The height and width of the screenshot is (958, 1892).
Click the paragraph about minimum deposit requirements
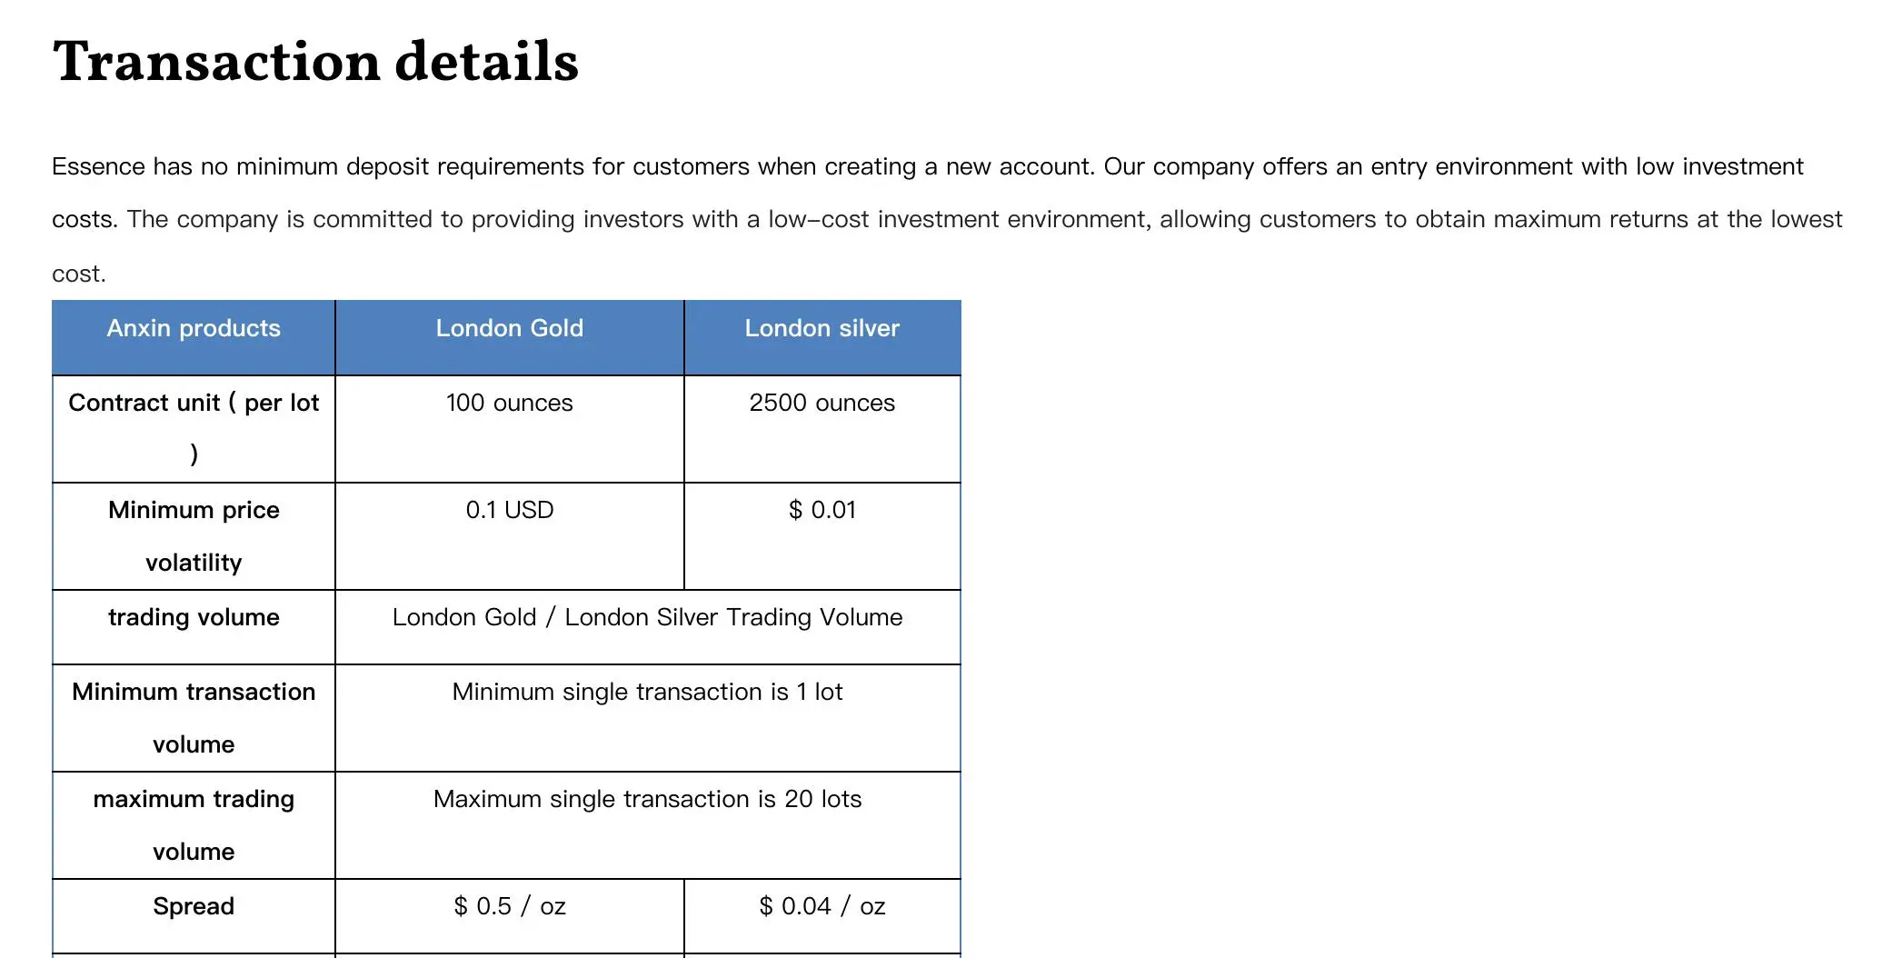[947, 219]
